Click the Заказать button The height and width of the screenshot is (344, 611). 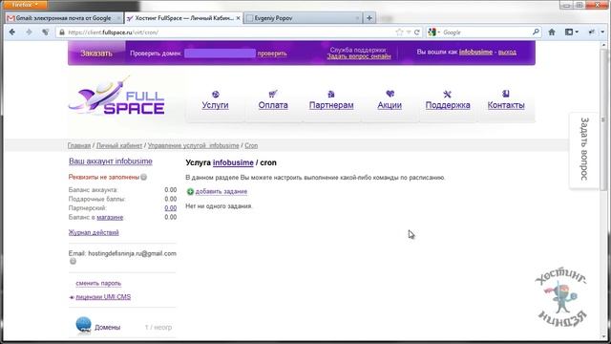click(x=96, y=54)
